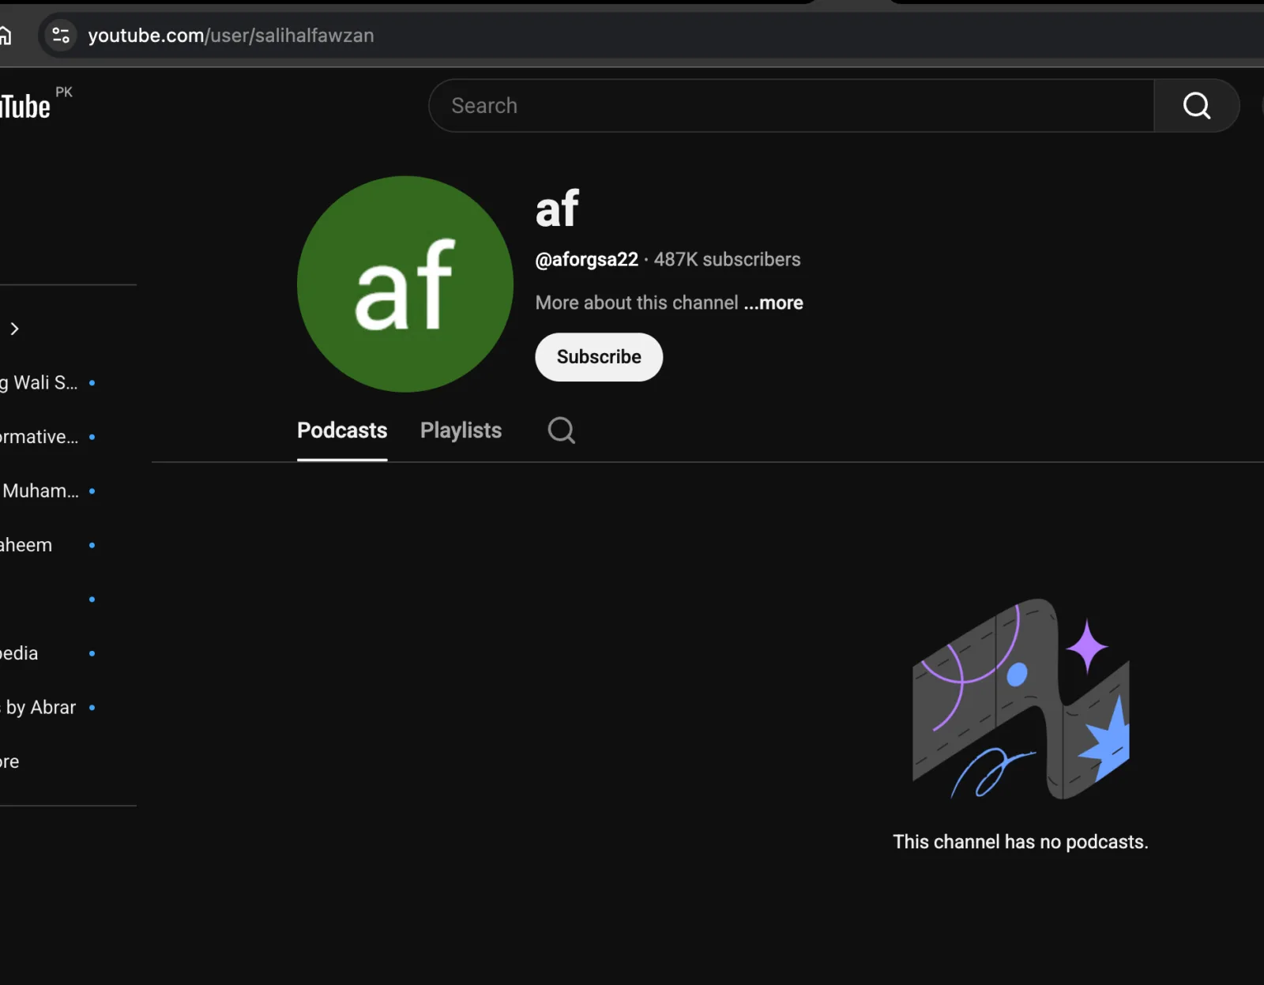Viewport: 1264px width, 985px height.
Task: Click the green 'af' channel avatar
Action: coord(404,284)
